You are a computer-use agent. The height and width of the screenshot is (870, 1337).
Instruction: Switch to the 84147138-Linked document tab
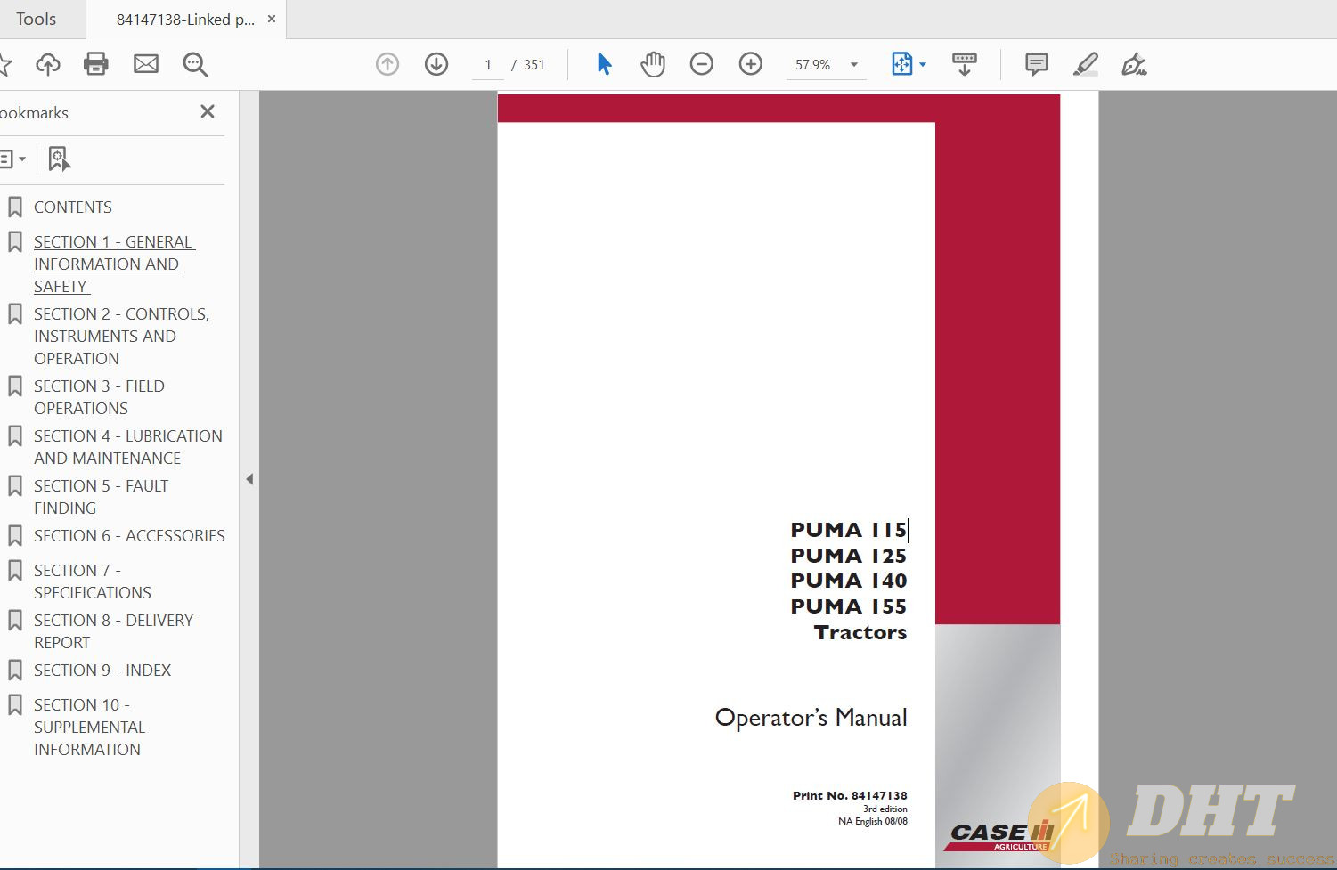pyautogui.click(x=184, y=20)
